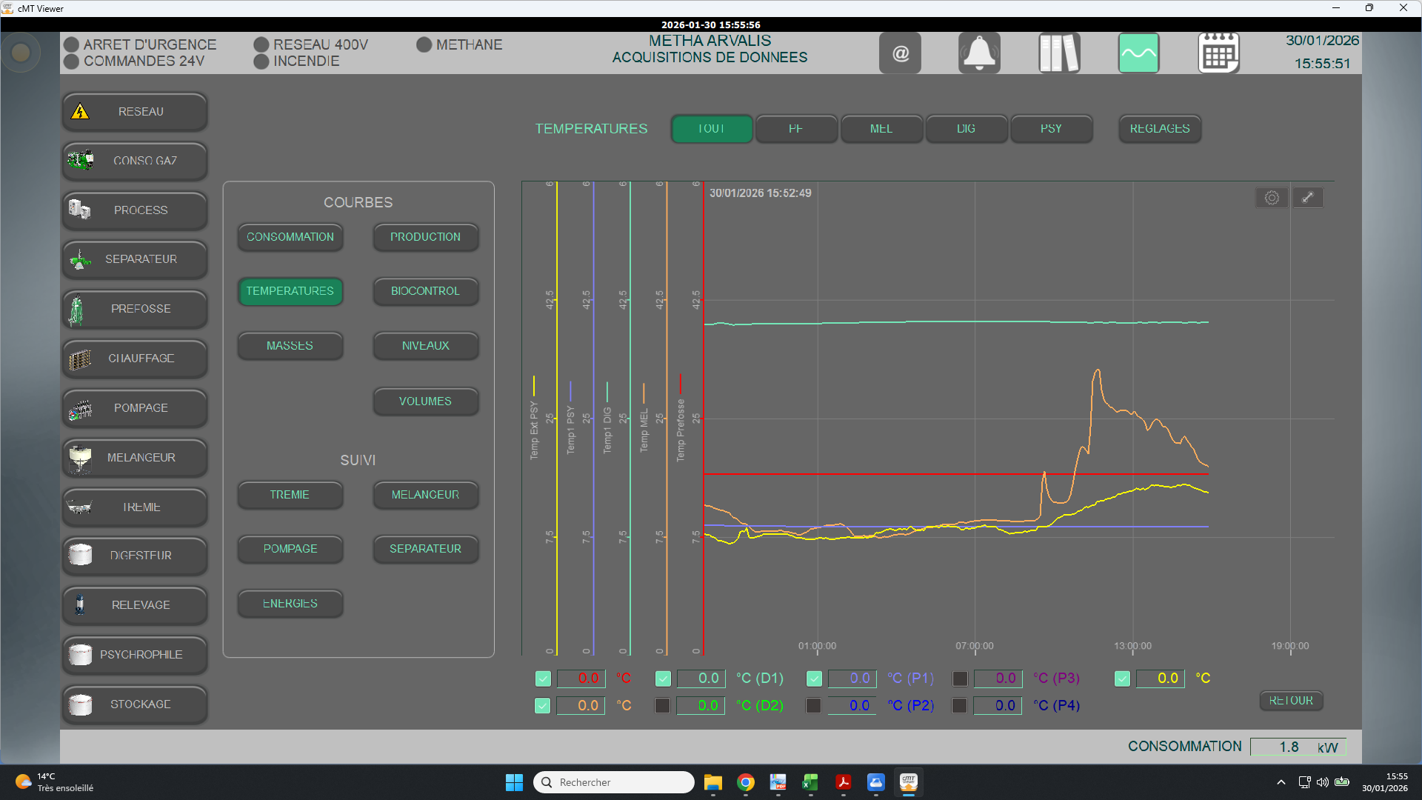Switch to the DIG temperature tab
This screenshot has width=1422, height=800.
pos(966,129)
